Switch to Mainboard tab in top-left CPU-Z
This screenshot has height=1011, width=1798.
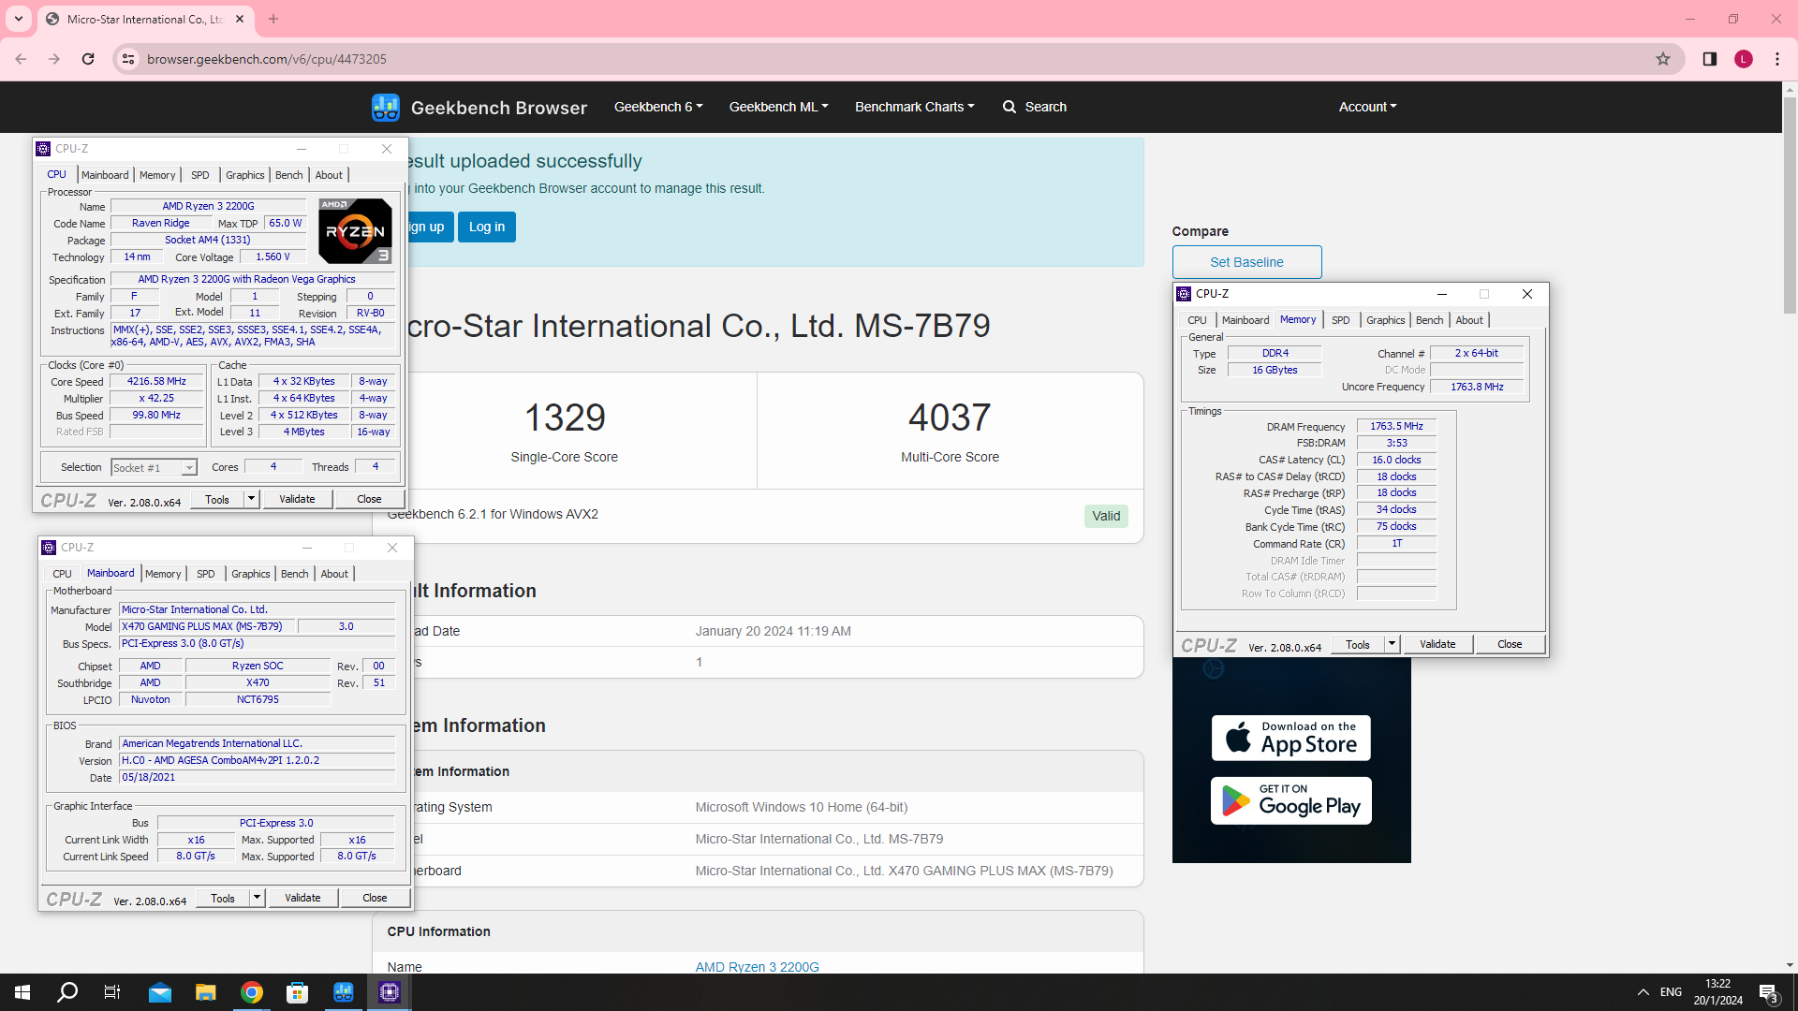click(x=105, y=175)
